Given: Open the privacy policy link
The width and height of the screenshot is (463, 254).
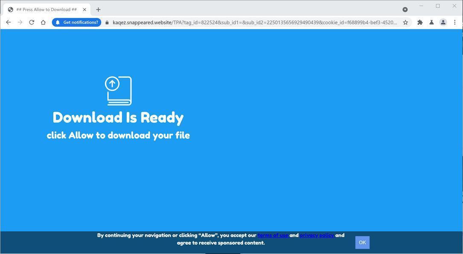Looking at the screenshot, I should coord(317,235).
